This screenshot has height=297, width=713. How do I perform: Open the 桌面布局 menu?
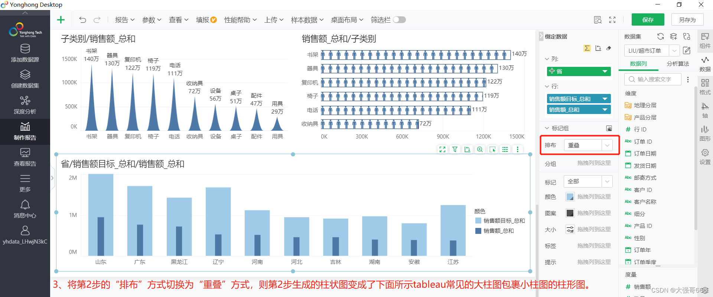pyautogui.click(x=347, y=20)
